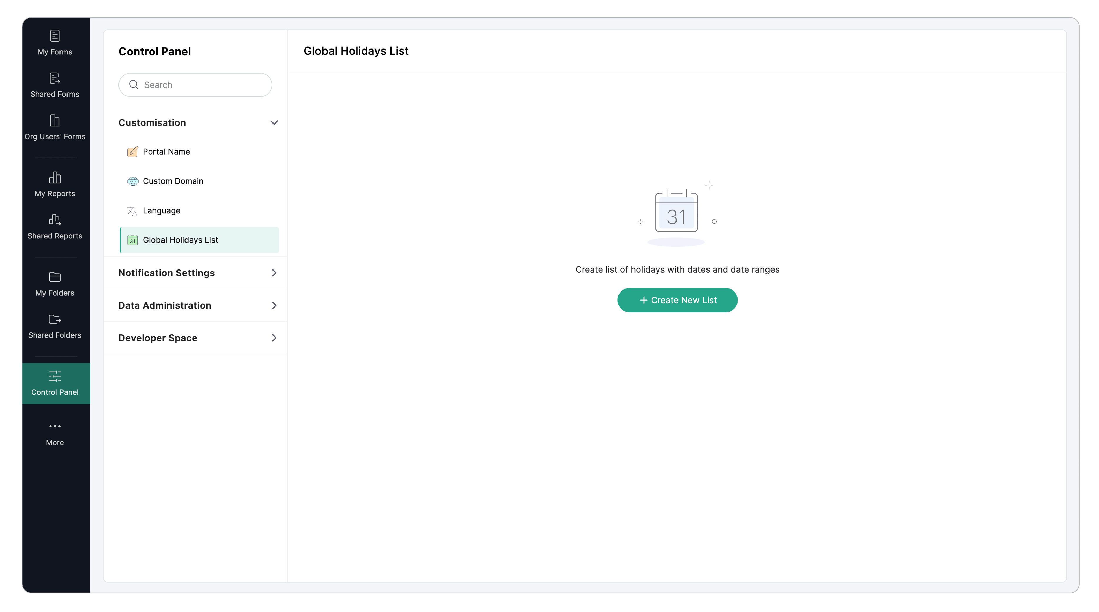Select Global Holidays List item
The width and height of the screenshot is (1099, 612).
tap(180, 240)
